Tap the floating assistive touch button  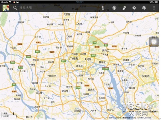[x=154, y=42]
